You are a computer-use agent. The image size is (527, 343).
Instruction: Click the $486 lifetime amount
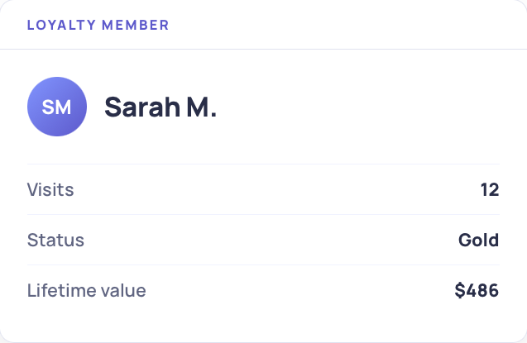477,291
